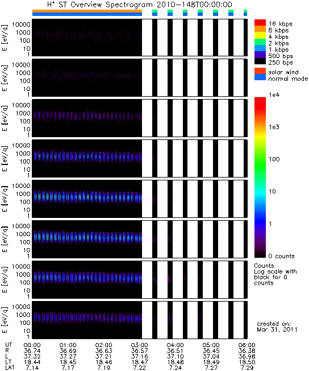Click the red 16 kbps legend swatch
Image resolution: width=309 pixels, height=371 pixels.
tap(260, 23)
